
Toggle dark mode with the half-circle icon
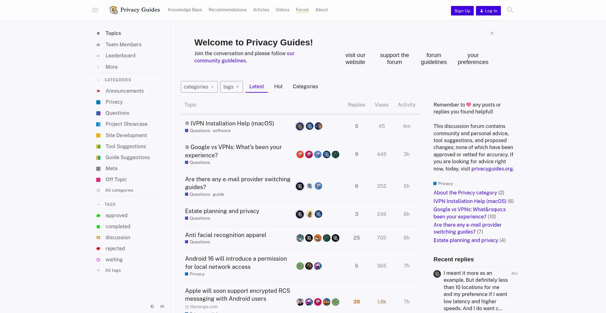coord(152,306)
